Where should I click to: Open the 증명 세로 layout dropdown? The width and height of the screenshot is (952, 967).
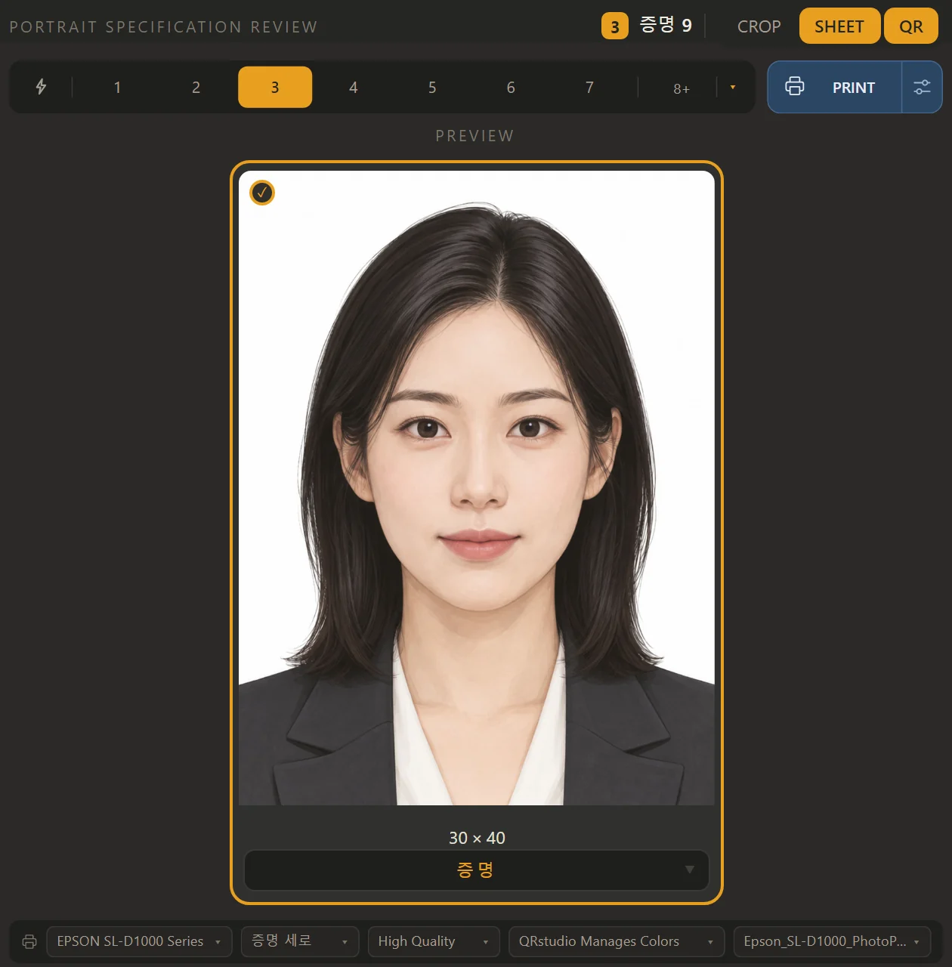tap(300, 941)
